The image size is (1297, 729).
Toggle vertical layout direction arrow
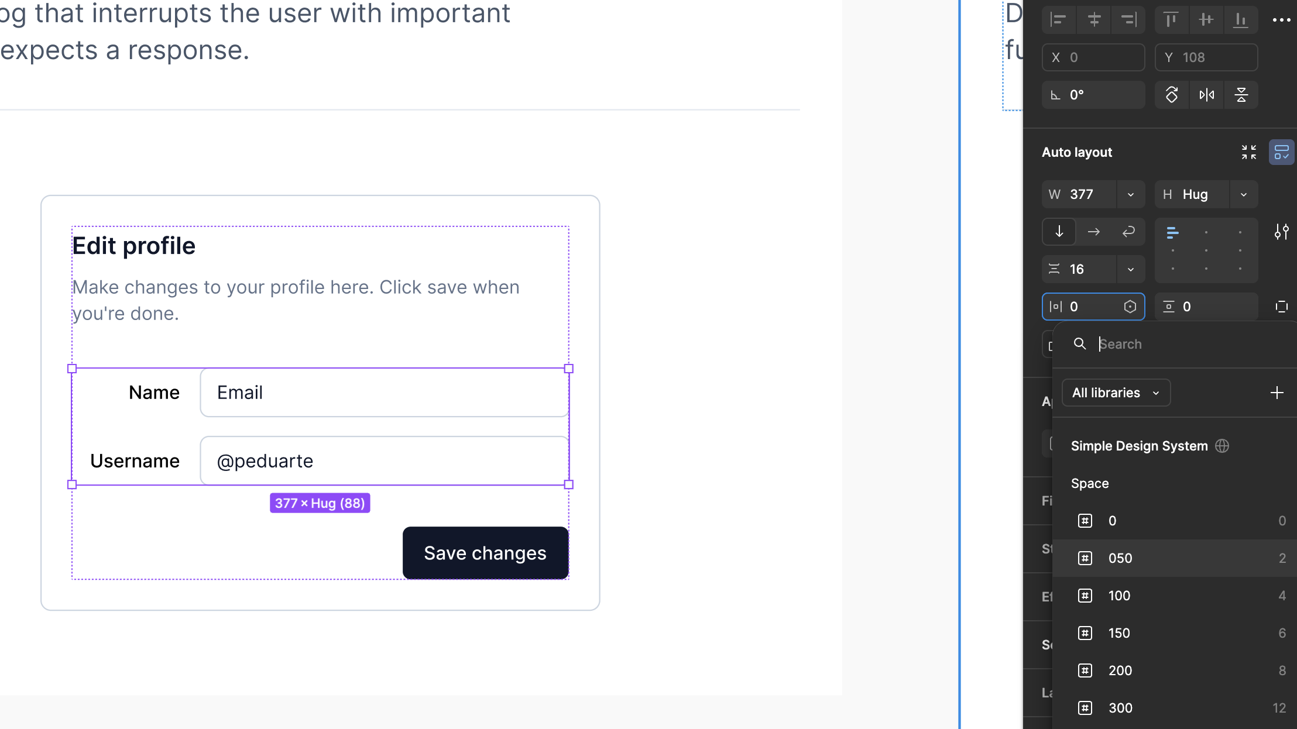tap(1059, 232)
